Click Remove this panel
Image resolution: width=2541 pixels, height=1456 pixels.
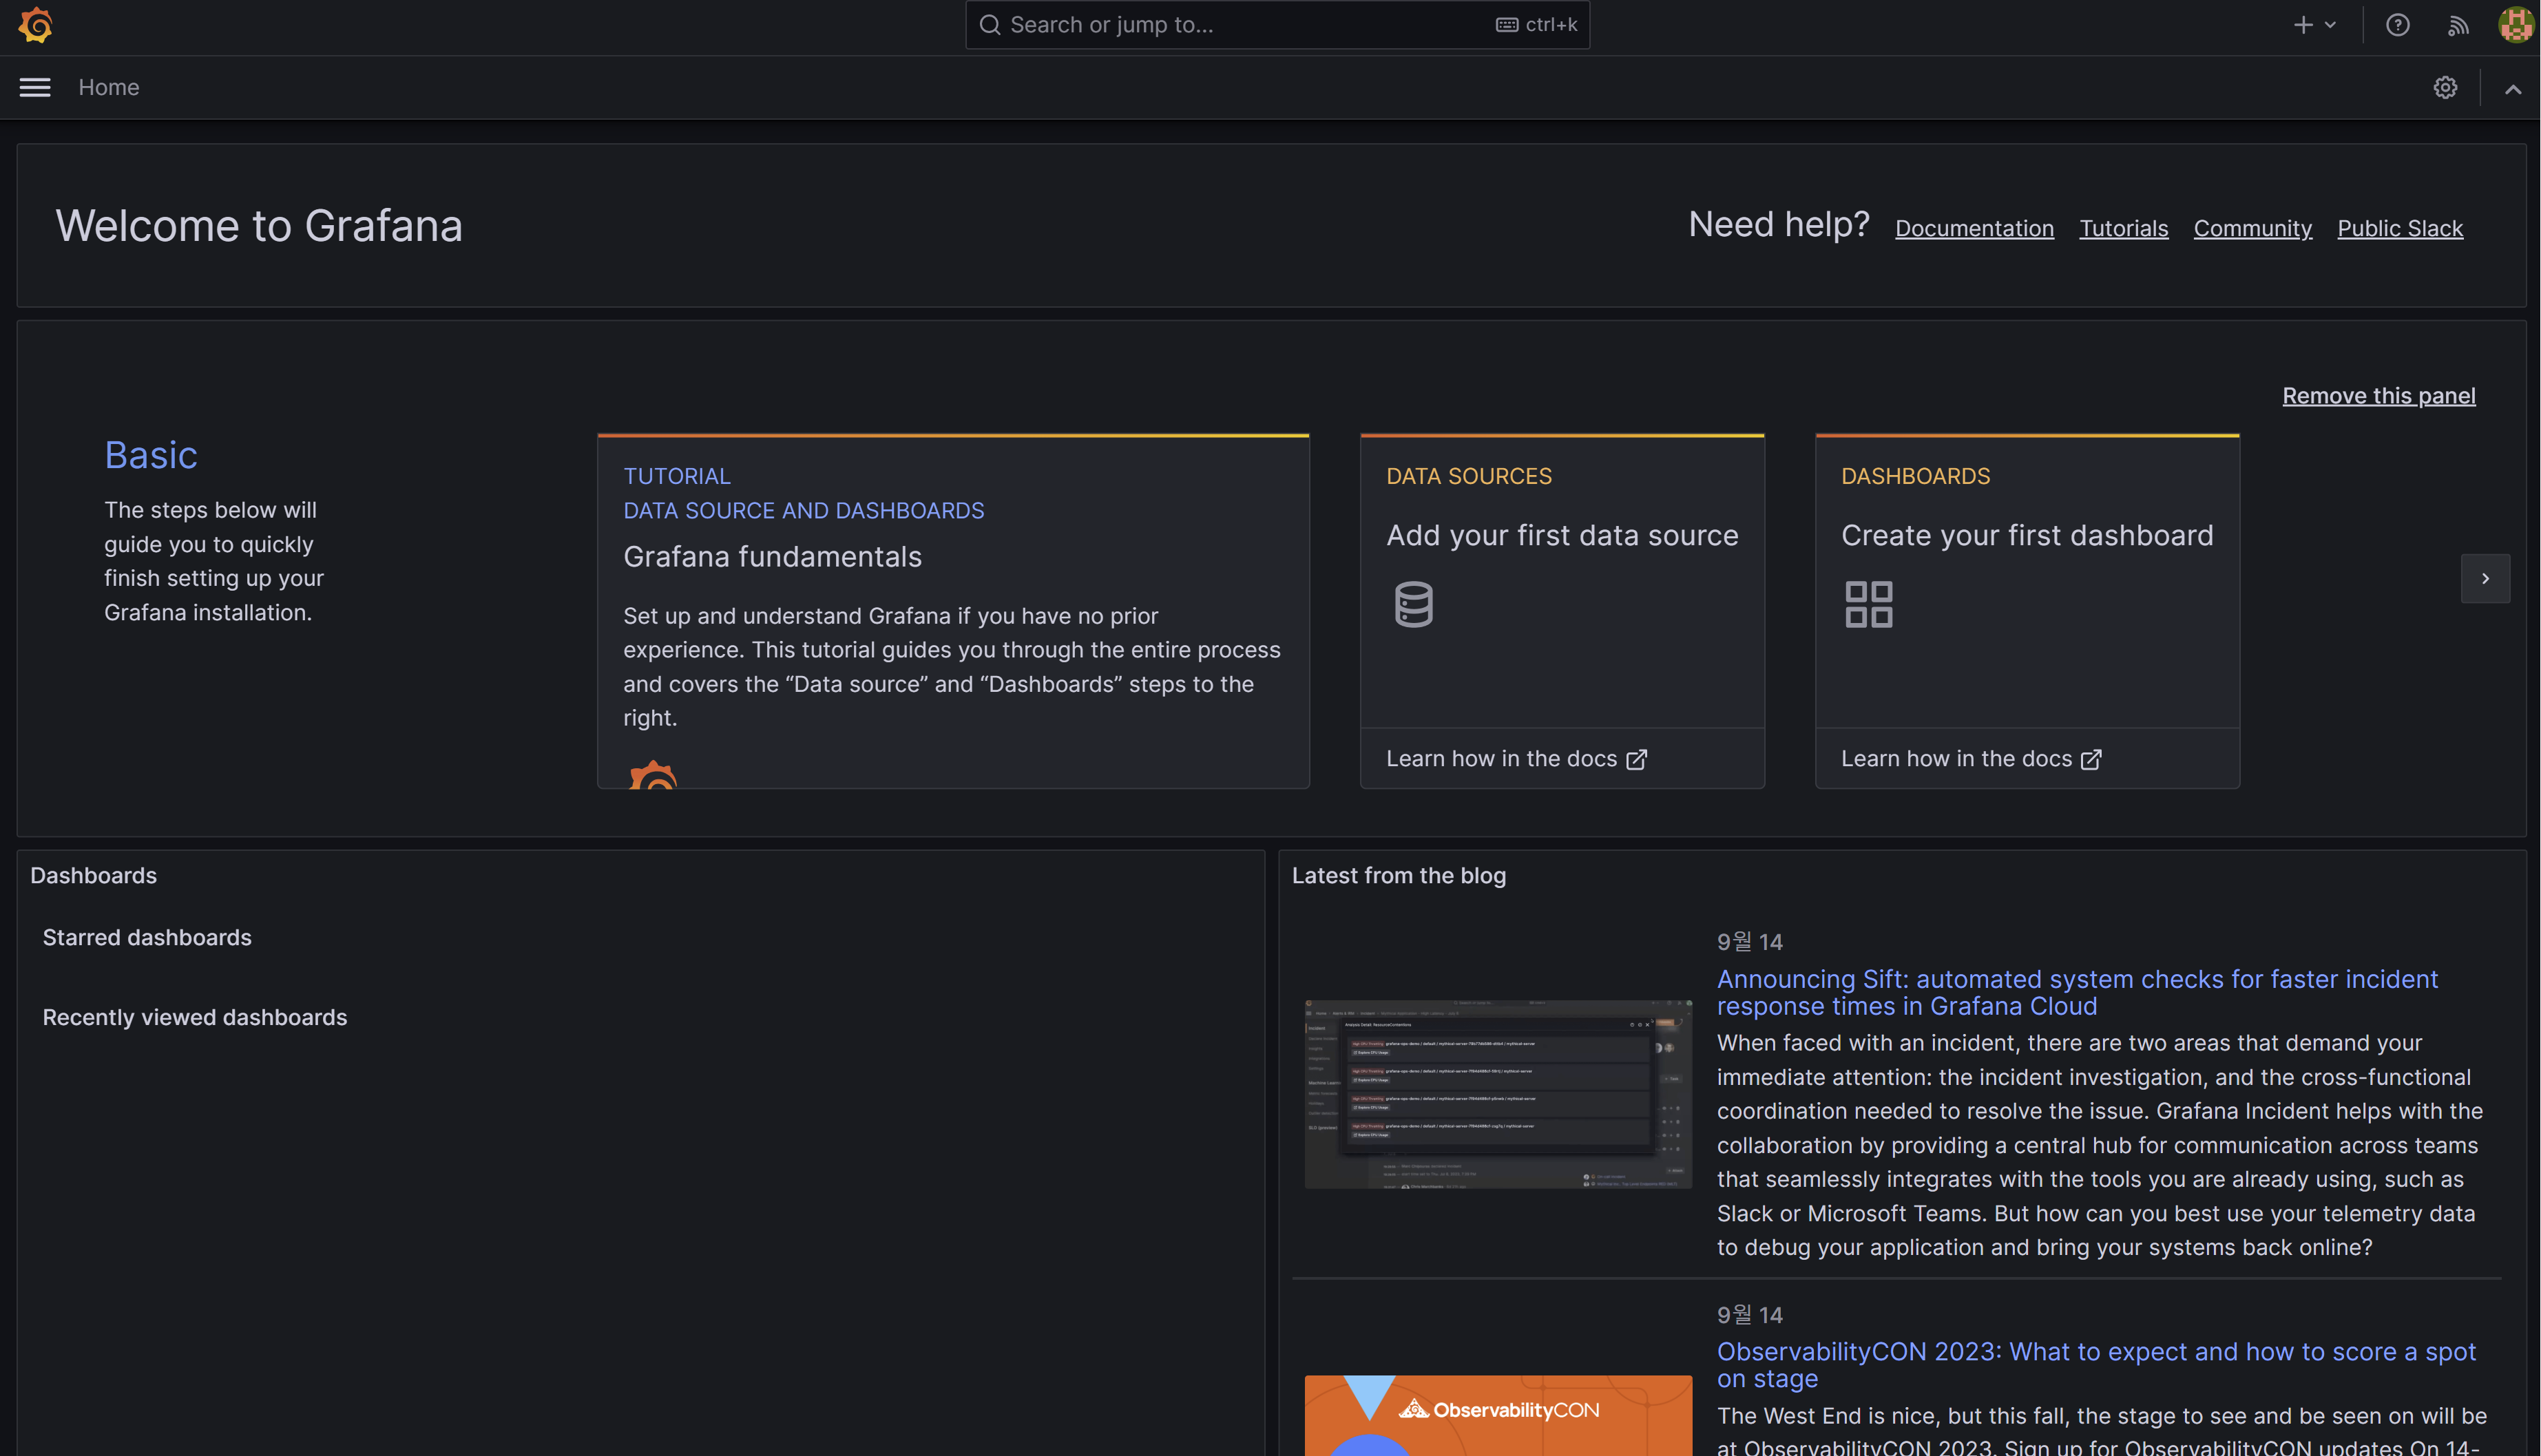click(x=2378, y=395)
